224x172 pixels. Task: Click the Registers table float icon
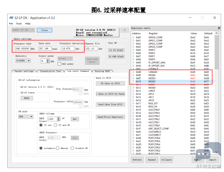tap(219, 28)
